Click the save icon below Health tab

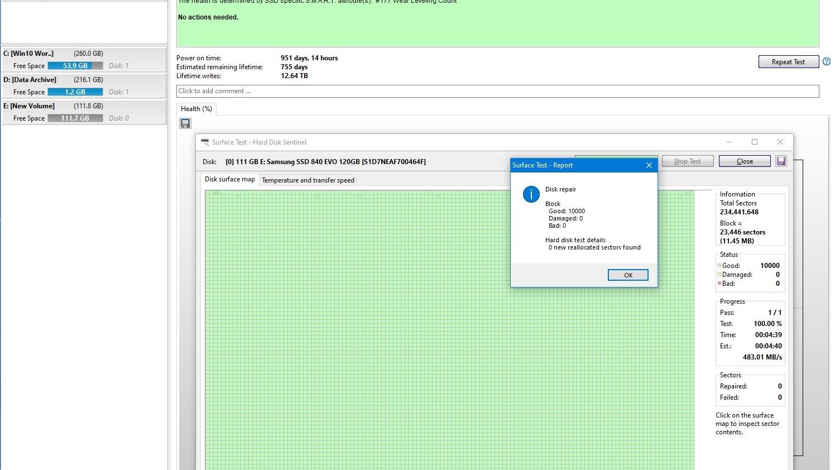click(185, 123)
